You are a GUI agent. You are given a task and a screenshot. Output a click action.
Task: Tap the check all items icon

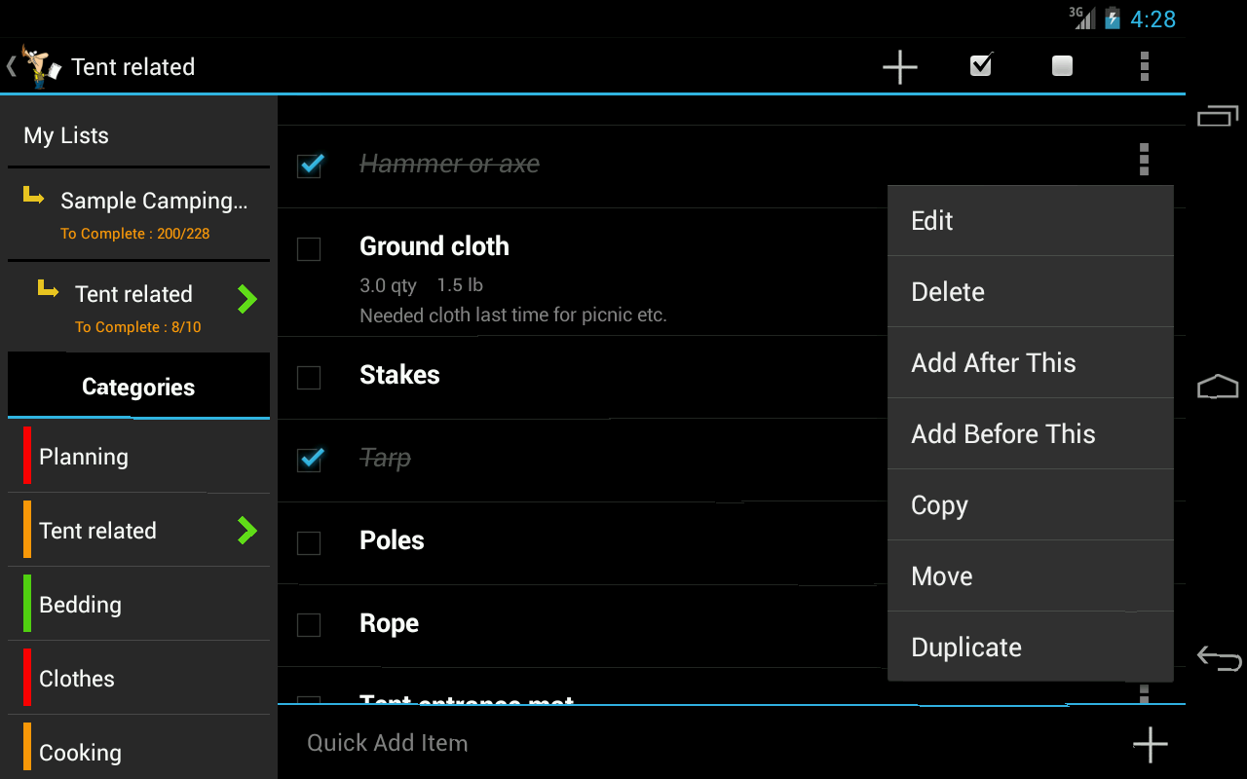click(981, 65)
